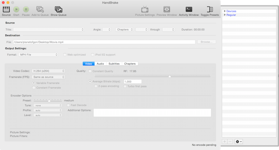Image resolution: width=279 pixels, height=150 pixels.
Task: Expand the Devices preset group
Action: point(225,11)
